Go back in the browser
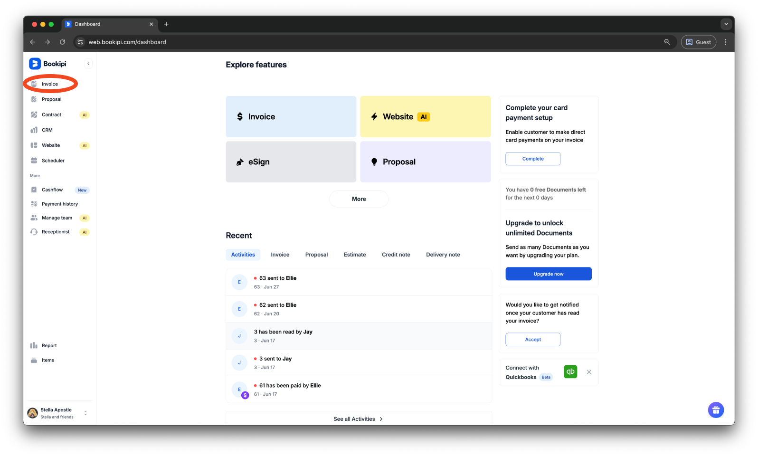The height and width of the screenshot is (456, 758). pos(32,42)
